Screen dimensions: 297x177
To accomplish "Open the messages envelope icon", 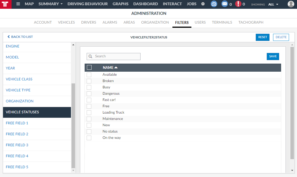I will pyautogui.click(x=225, y=4).
